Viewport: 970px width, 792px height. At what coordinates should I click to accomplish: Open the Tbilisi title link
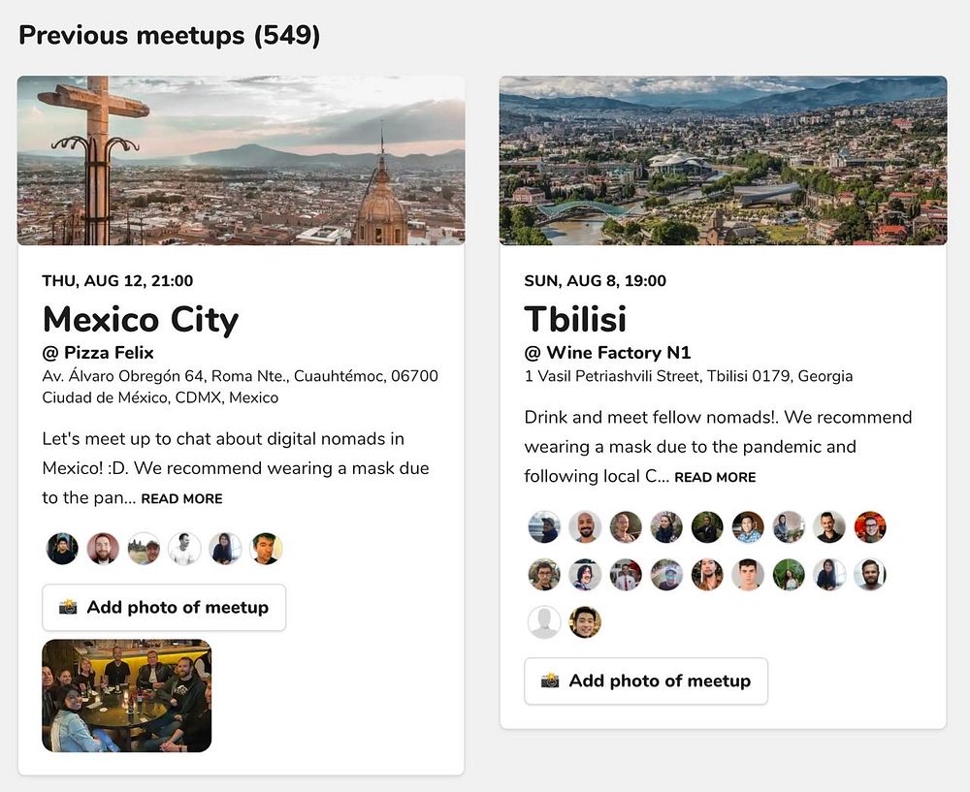[x=575, y=320]
